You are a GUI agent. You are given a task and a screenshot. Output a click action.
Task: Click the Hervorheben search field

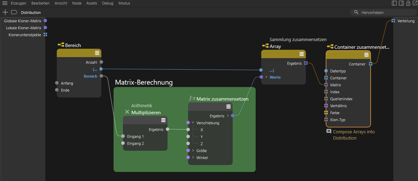pos(383,13)
